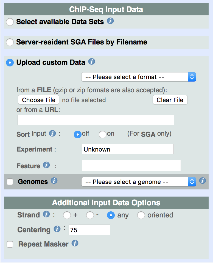Click info icon next to Genomes label
Viewport: 213px width, 263px height.
click(x=54, y=181)
